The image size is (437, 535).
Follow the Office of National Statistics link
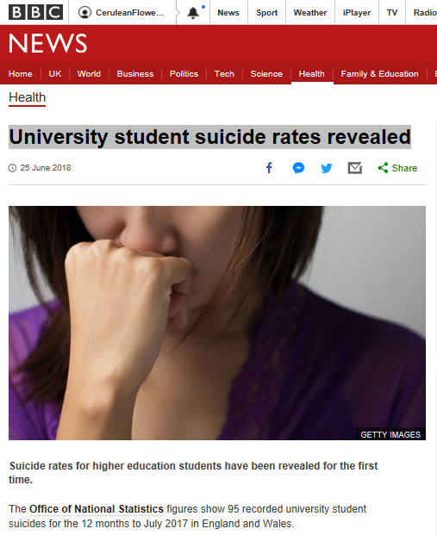point(97,509)
